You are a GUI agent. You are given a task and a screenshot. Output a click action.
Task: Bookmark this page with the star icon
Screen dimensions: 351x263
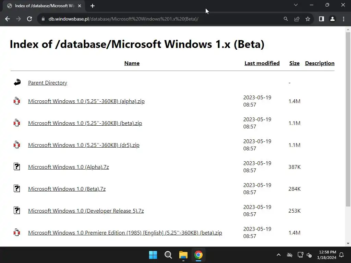(x=308, y=19)
